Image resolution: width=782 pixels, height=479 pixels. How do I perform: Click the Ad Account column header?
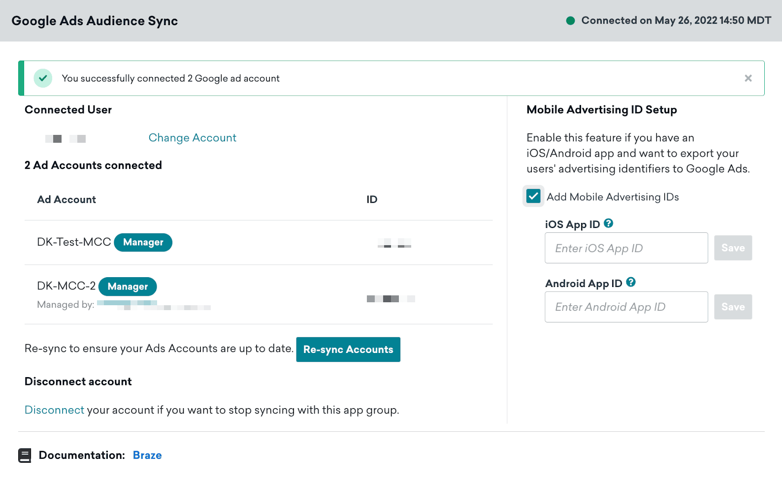pos(66,199)
